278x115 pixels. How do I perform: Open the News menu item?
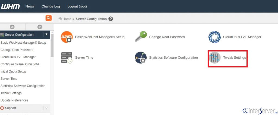30,6
